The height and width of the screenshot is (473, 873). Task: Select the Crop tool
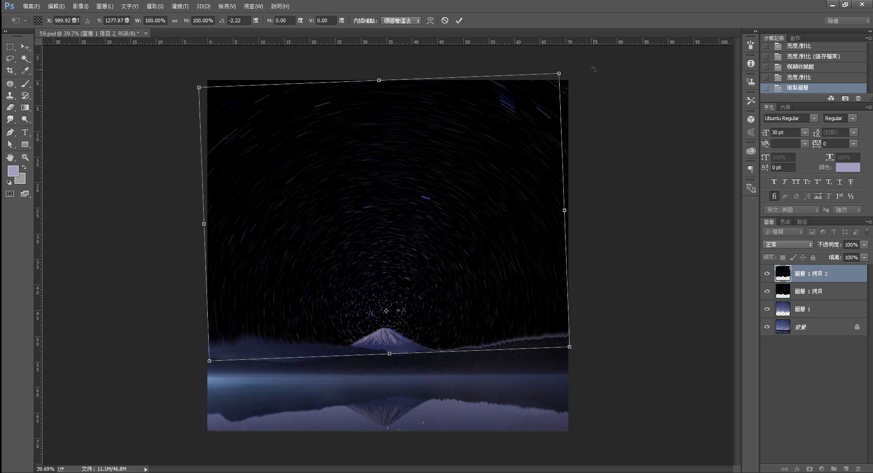[x=10, y=71]
